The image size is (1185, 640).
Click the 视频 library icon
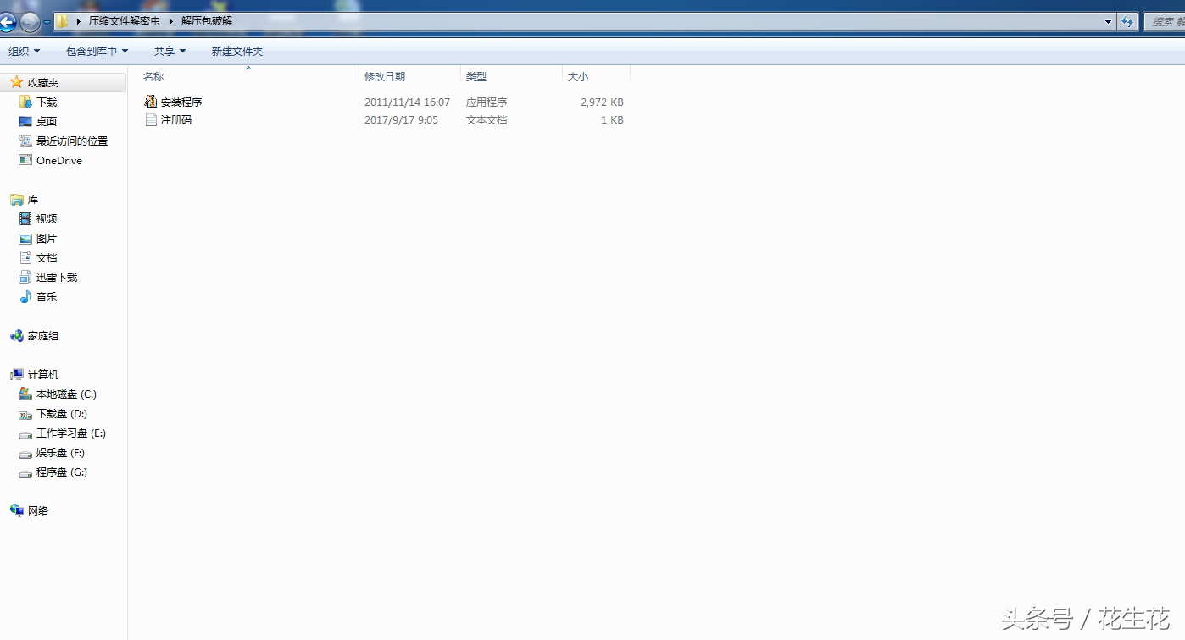point(25,218)
